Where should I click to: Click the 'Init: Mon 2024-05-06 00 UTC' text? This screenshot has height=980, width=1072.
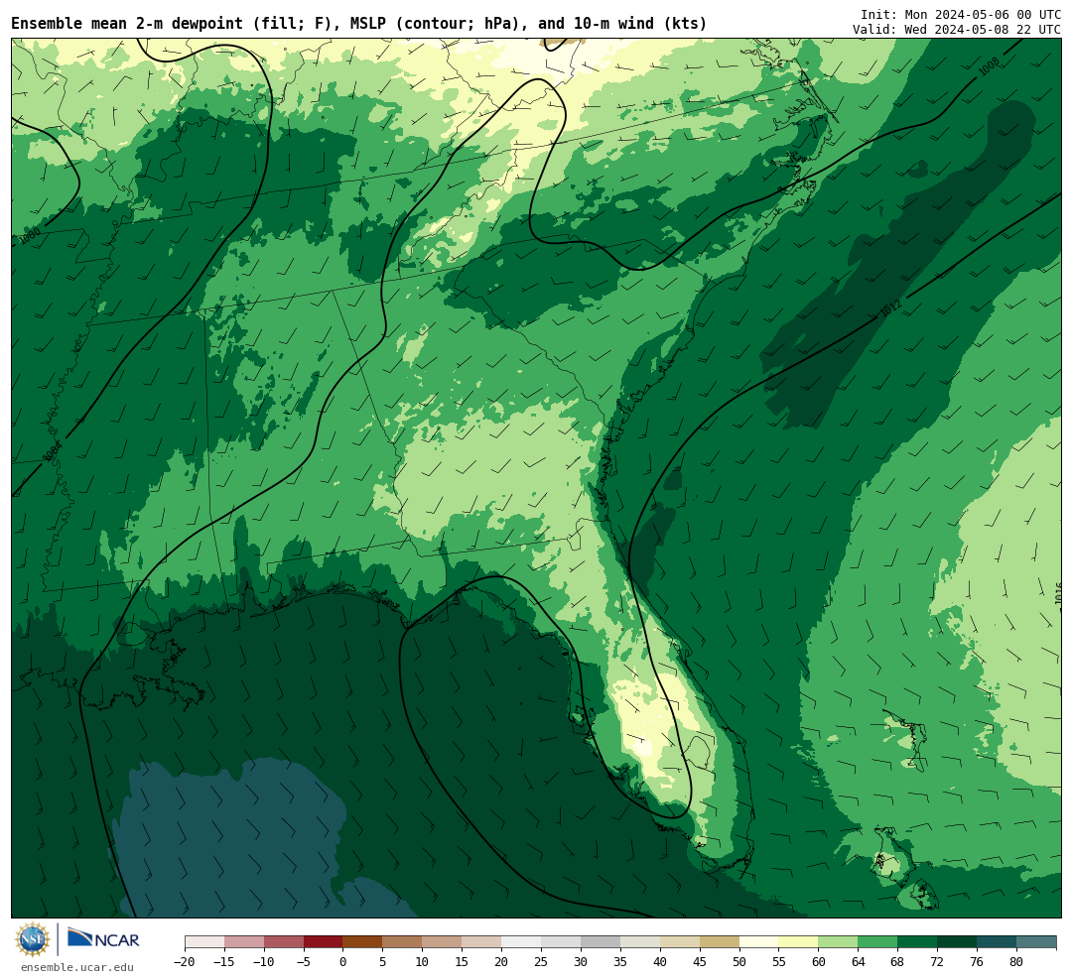(x=961, y=15)
